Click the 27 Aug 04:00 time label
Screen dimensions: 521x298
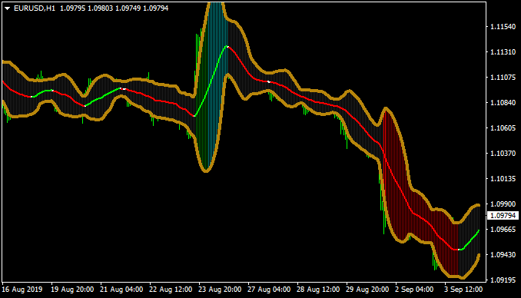tap(269, 290)
